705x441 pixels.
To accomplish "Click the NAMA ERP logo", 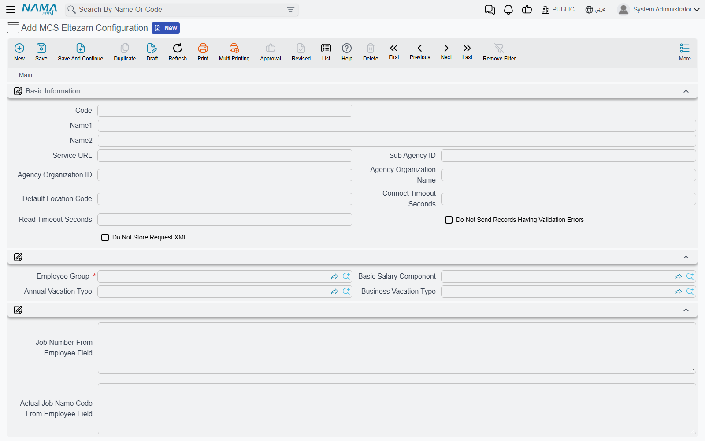I will (x=39, y=9).
